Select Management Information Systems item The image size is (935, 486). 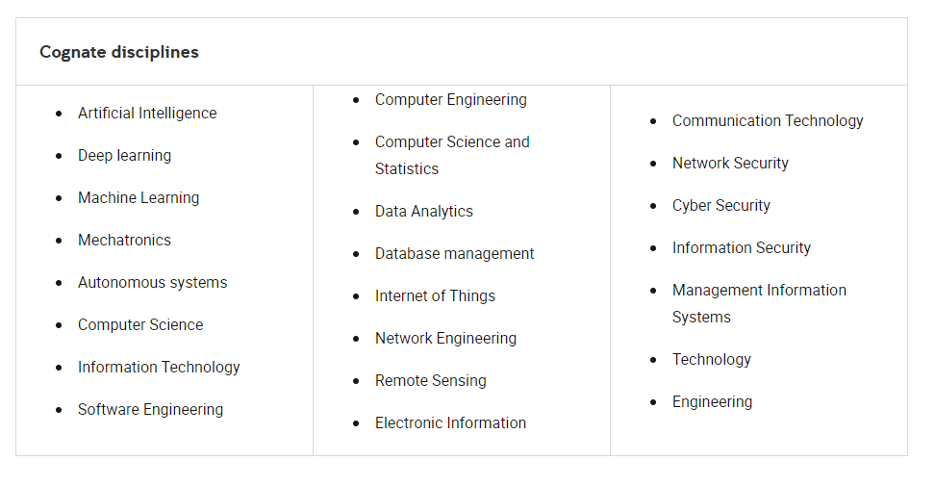tap(759, 303)
